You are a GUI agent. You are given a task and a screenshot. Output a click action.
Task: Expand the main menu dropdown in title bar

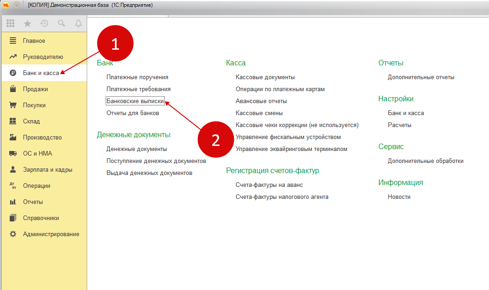click(17, 5)
